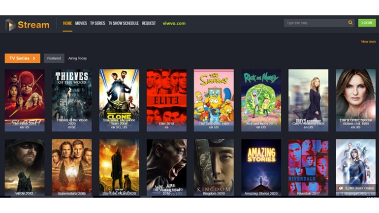Open Thieves of the Wood poster

point(72,100)
